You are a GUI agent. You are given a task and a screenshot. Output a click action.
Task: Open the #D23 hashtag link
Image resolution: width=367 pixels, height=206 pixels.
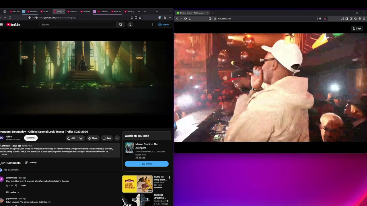click(x=24, y=146)
